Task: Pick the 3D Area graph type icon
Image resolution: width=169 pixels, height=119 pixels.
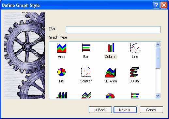Action: [x=111, y=73]
